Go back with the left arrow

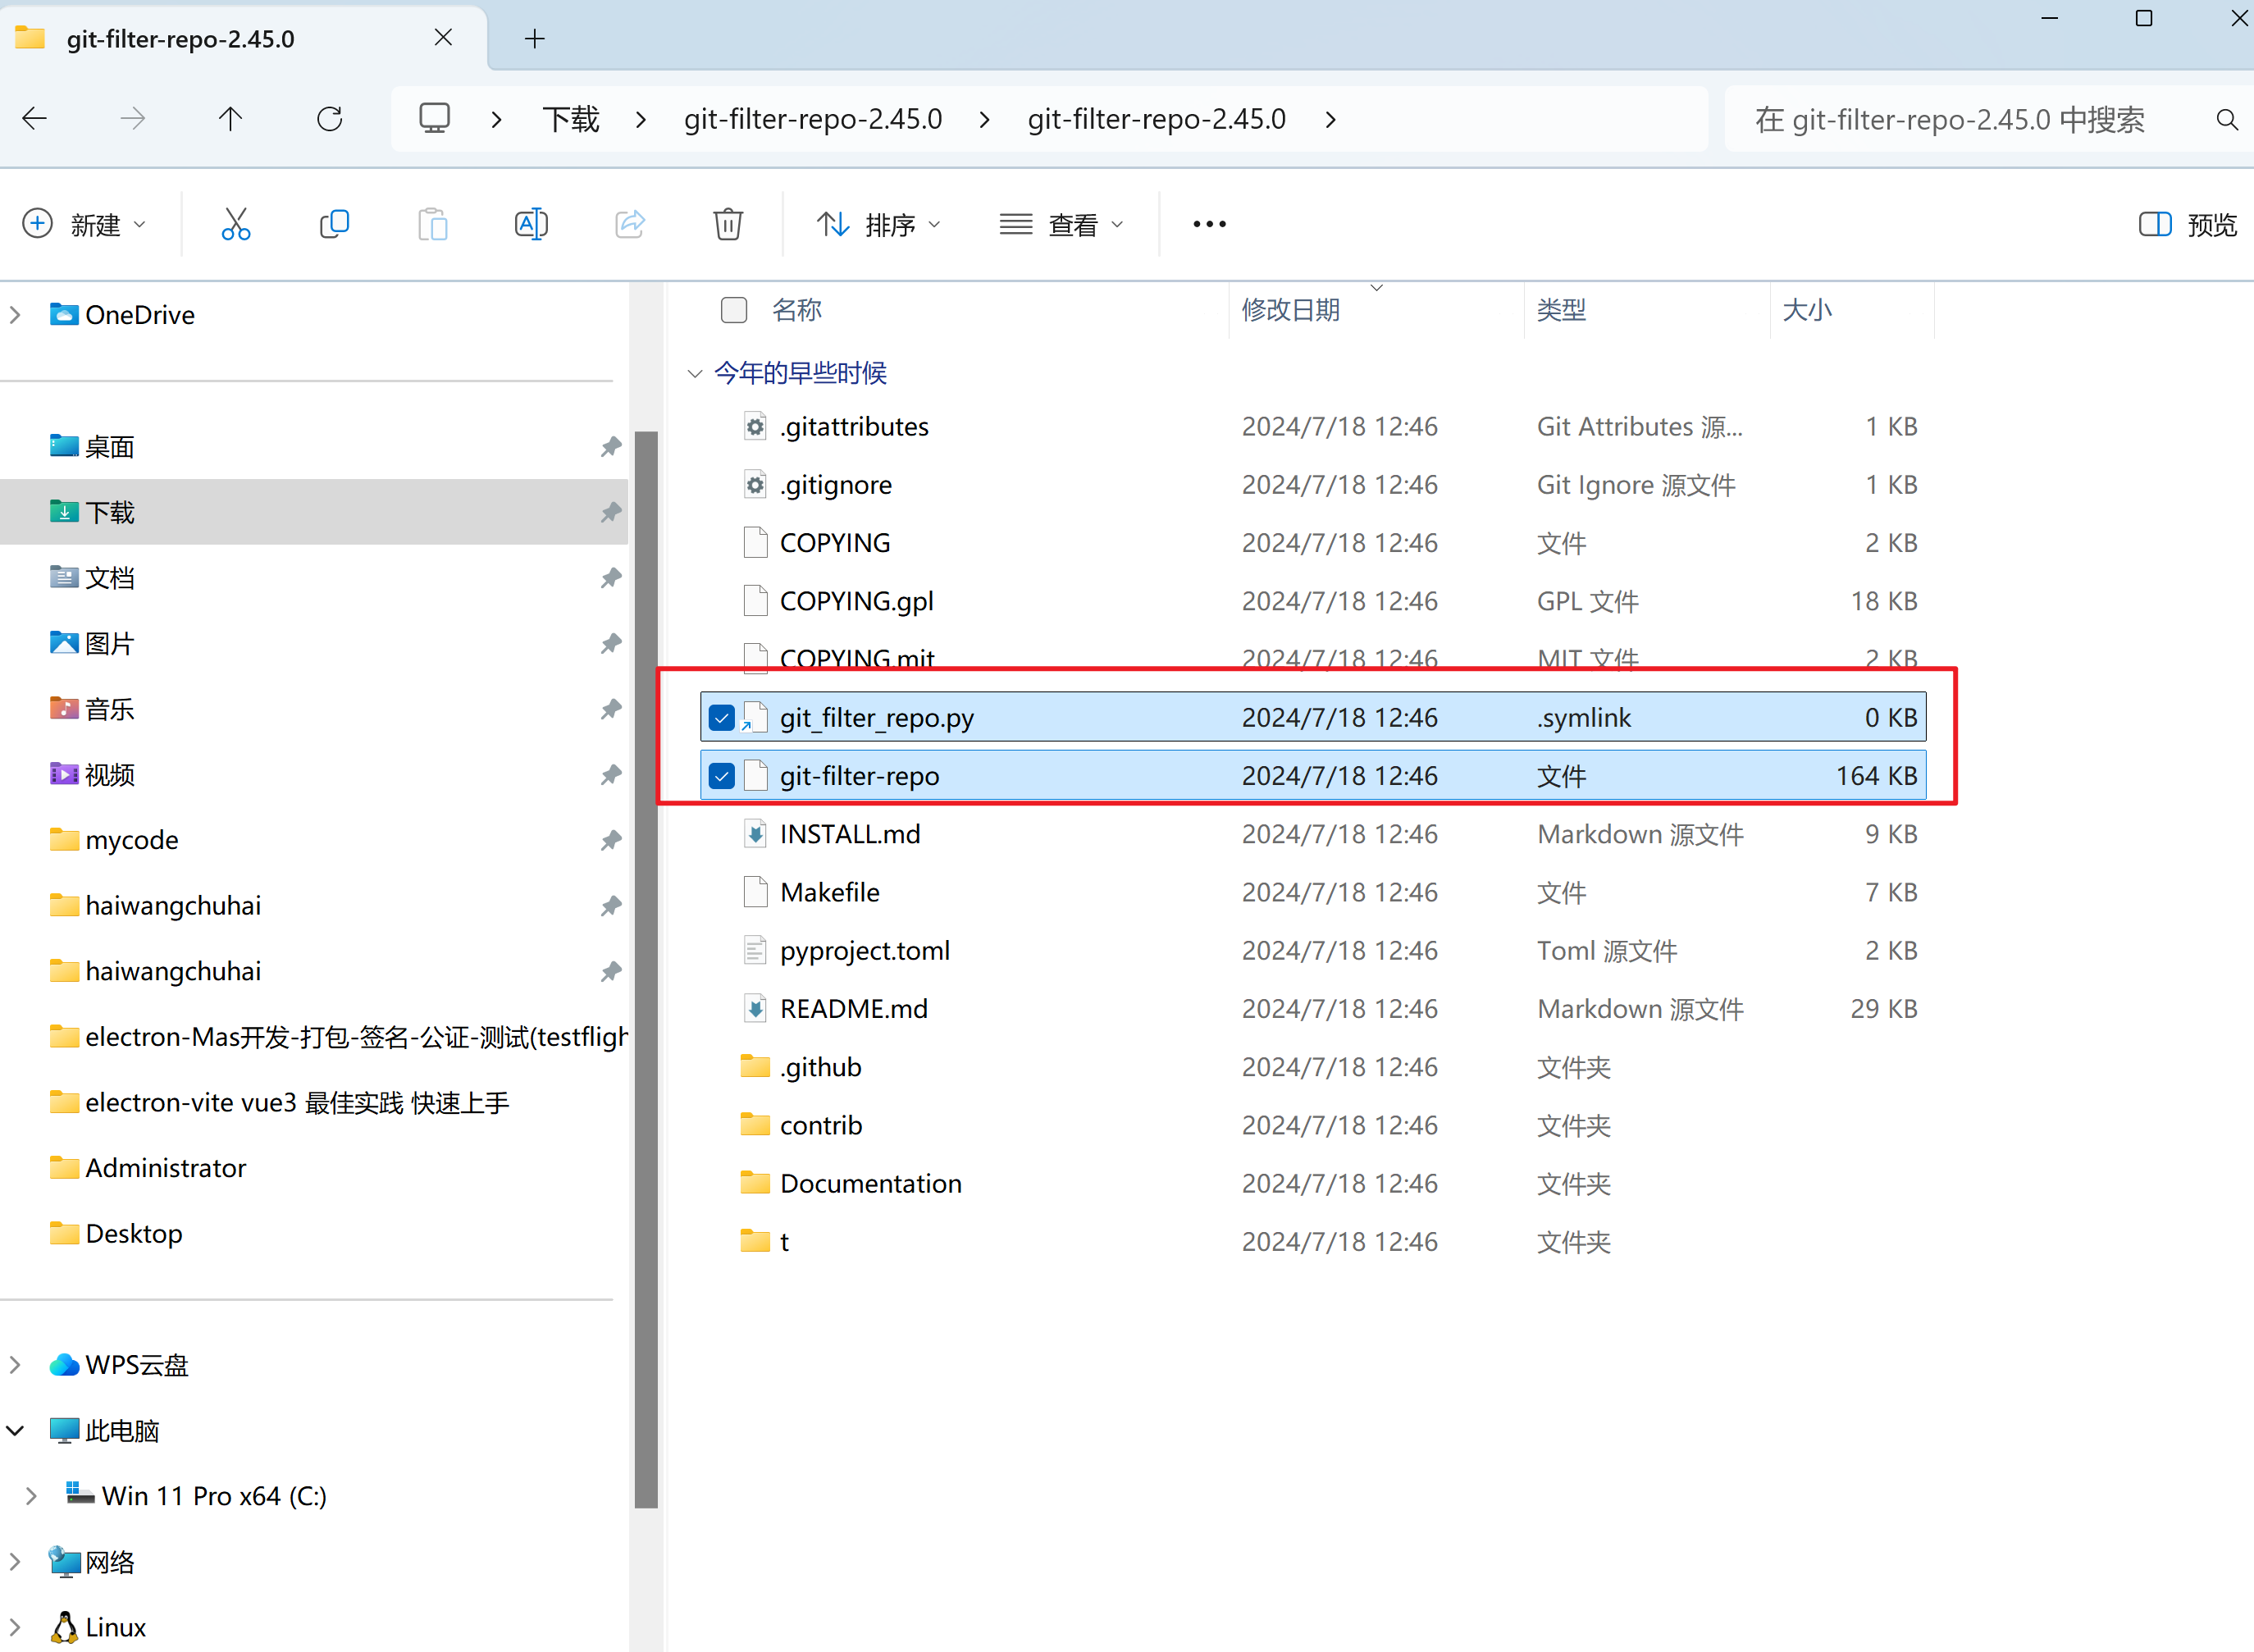[35, 119]
